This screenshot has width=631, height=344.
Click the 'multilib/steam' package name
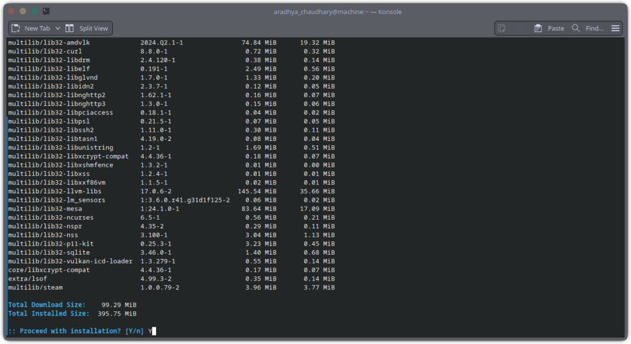pos(35,288)
